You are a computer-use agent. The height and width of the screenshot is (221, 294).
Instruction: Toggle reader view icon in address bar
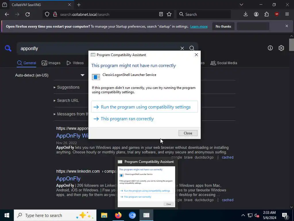161,14
